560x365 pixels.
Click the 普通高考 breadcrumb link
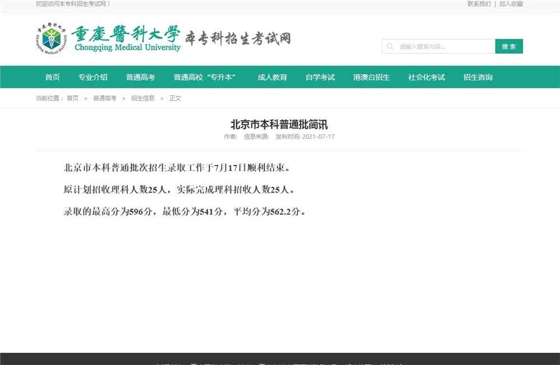point(105,98)
